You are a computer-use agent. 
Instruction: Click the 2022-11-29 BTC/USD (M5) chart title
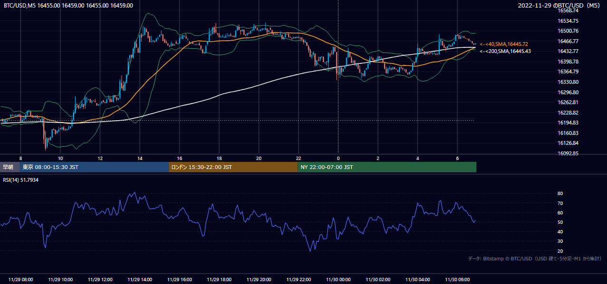pos(560,6)
